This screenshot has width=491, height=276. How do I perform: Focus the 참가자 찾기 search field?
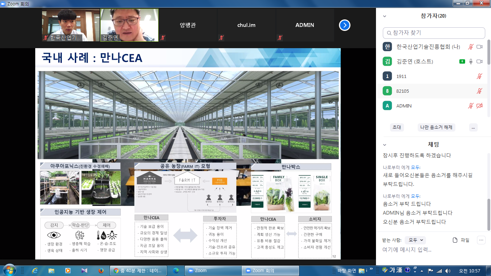(x=434, y=33)
